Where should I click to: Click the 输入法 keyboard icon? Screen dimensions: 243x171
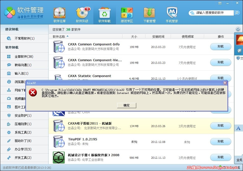(9, 73)
